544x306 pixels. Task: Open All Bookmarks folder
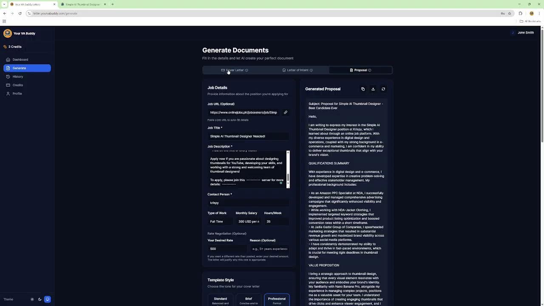point(530,21)
